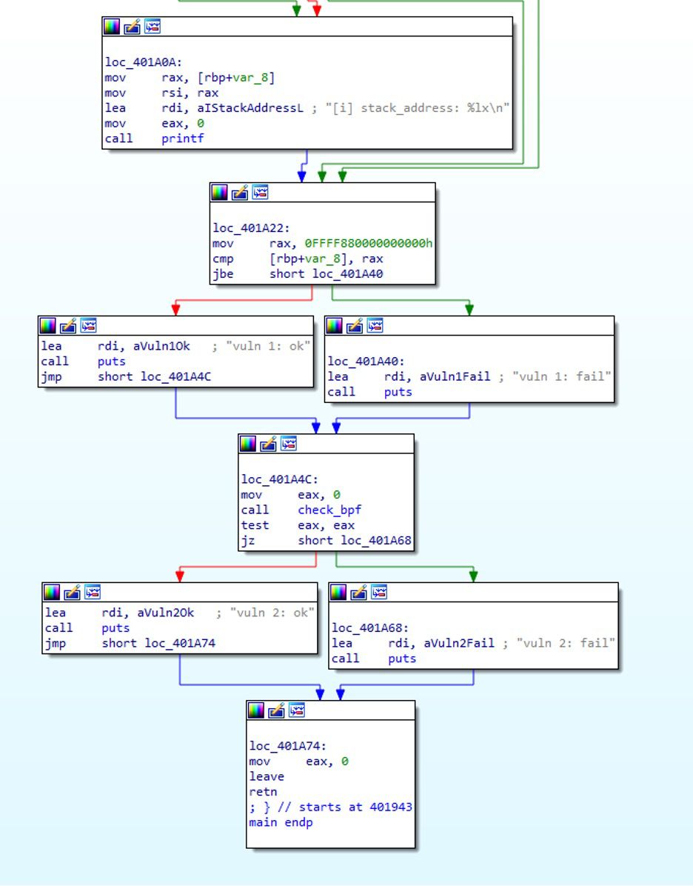Image resolution: width=693 pixels, height=886 pixels.
Task: Click edit icon in loc_401A4C block
Action: click(268, 444)
